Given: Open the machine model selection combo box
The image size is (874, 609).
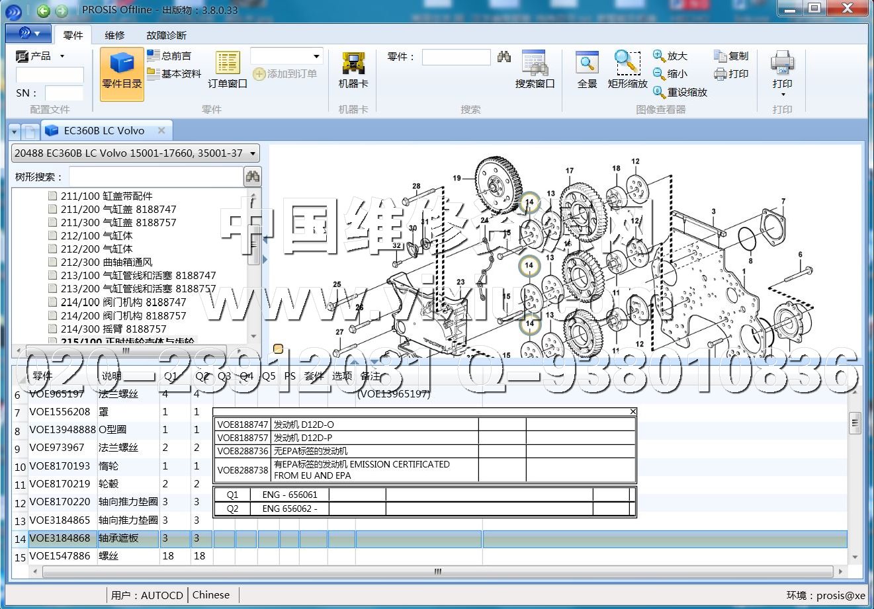Looking at the screenshot, I should 136,153.
